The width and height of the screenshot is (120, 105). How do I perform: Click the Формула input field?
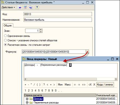point(54,52)
